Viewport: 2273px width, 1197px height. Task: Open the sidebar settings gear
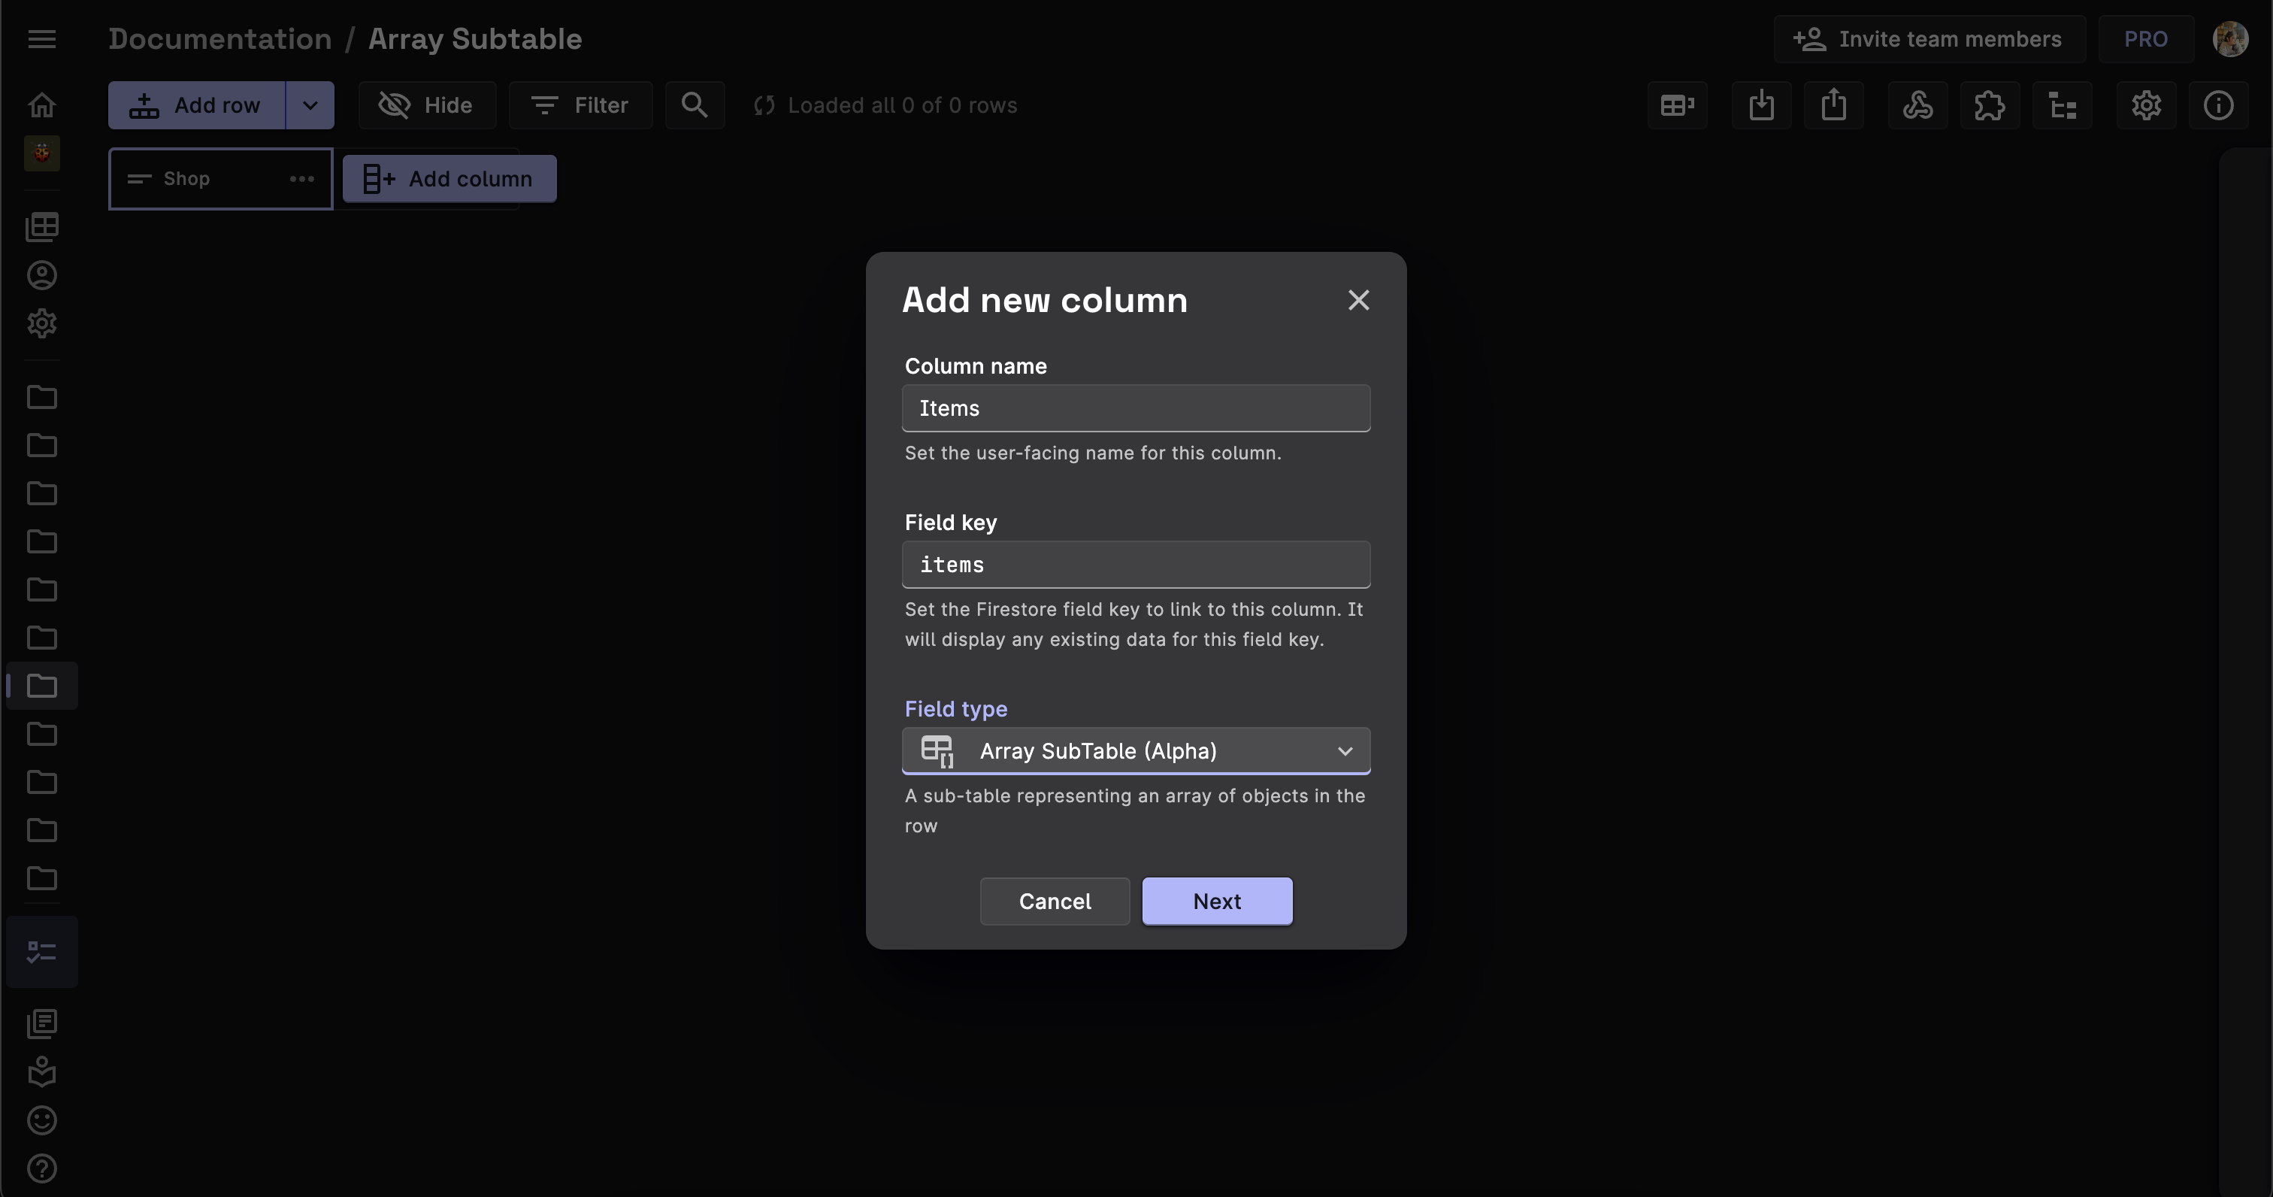coord(41,323)
